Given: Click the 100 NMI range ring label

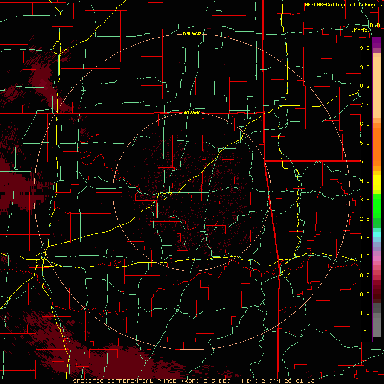Looking at the screenshot, I should point(192,34).
